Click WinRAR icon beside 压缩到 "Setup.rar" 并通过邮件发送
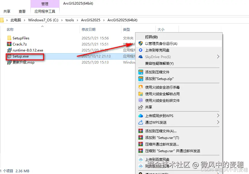Screen dimensions: 249x174 (141, 151)
